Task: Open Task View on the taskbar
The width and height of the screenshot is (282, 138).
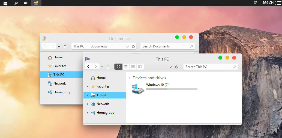Action: pos(26,3)
